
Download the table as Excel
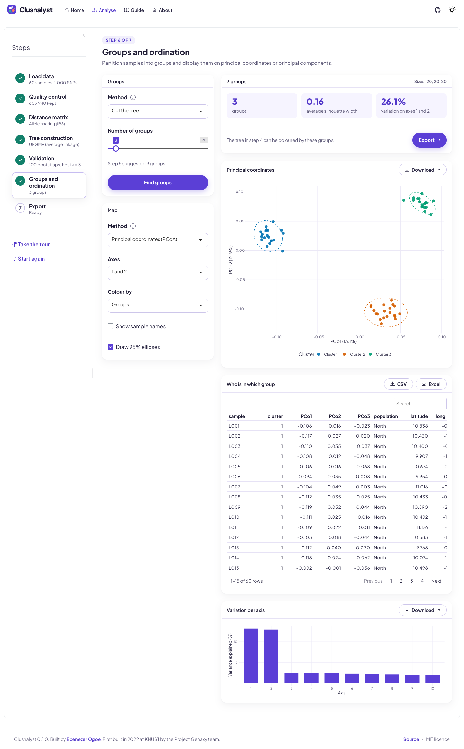[431, 384]
